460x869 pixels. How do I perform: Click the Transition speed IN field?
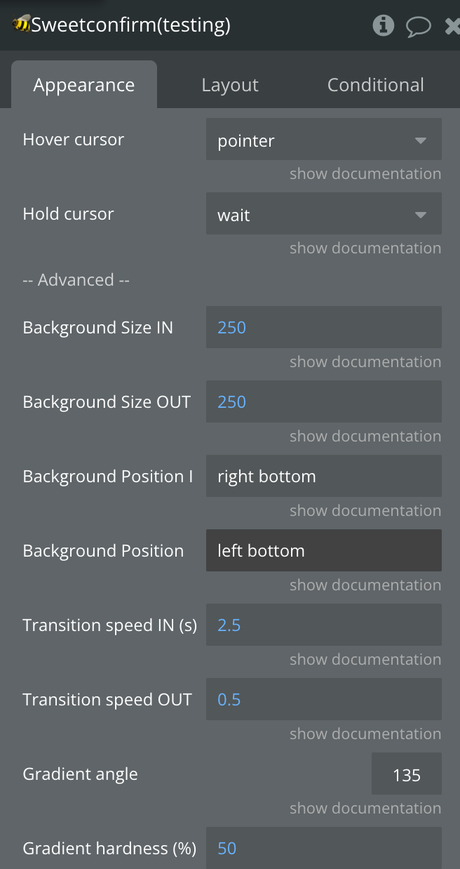[324, 625]
